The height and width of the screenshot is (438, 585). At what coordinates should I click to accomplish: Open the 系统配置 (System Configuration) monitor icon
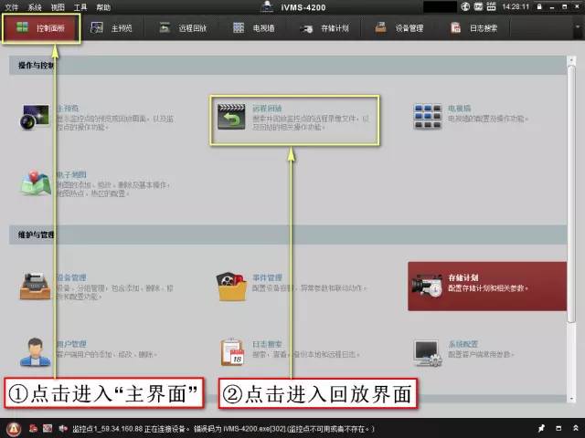427,350
